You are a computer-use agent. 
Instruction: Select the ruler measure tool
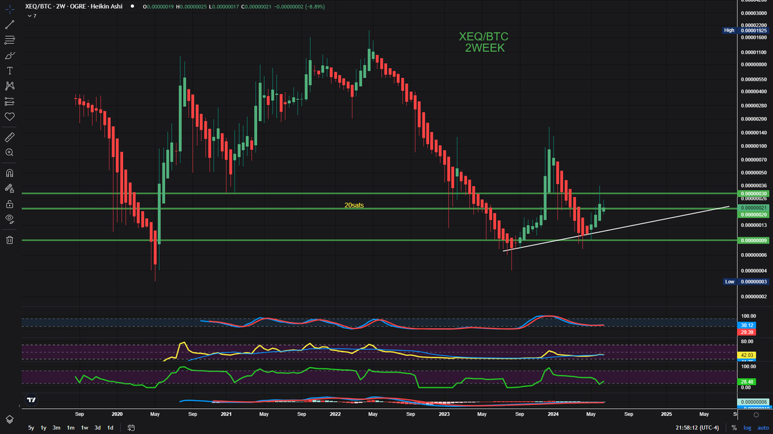pos(9,137)
